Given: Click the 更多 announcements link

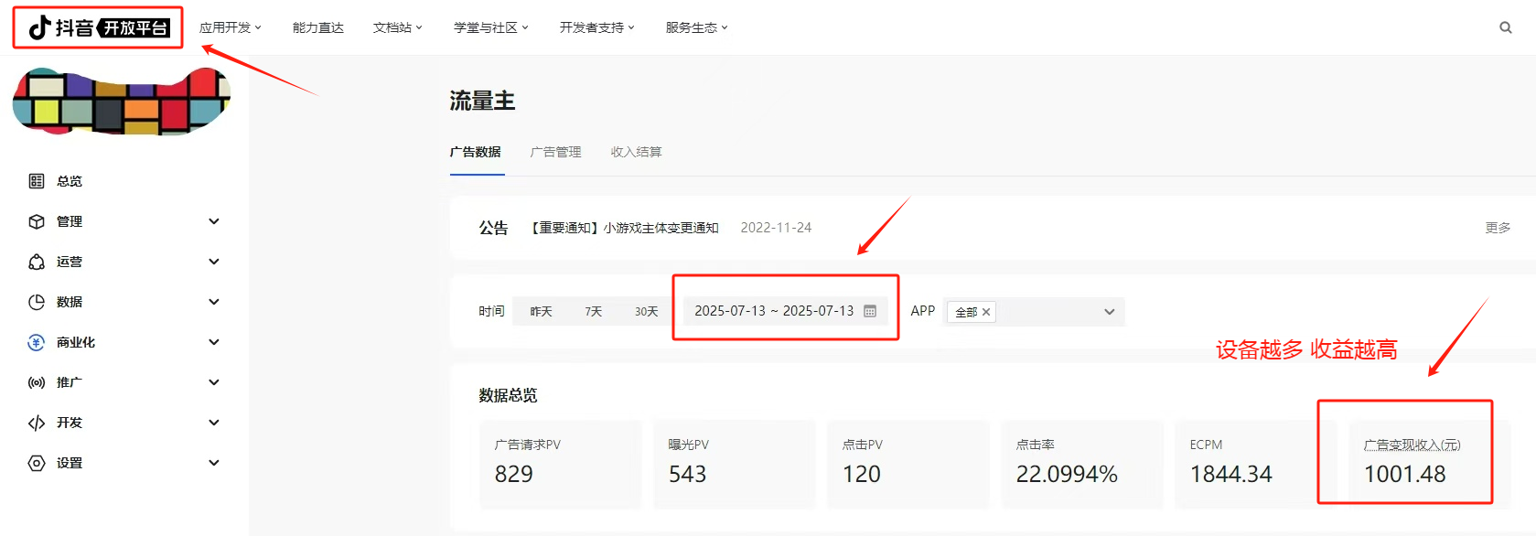Looking at the screenshot, I should (1498, 228).
